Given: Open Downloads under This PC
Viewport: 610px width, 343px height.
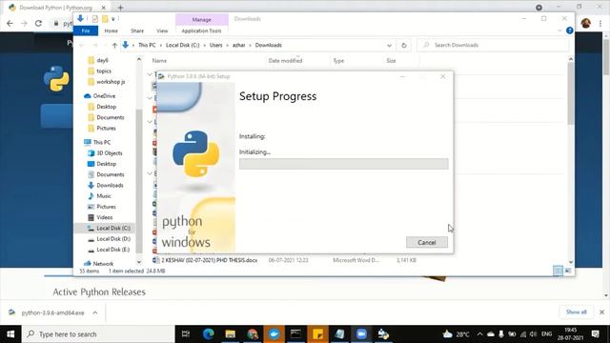Looking at the screenshot, I should [x=110, y=186].
